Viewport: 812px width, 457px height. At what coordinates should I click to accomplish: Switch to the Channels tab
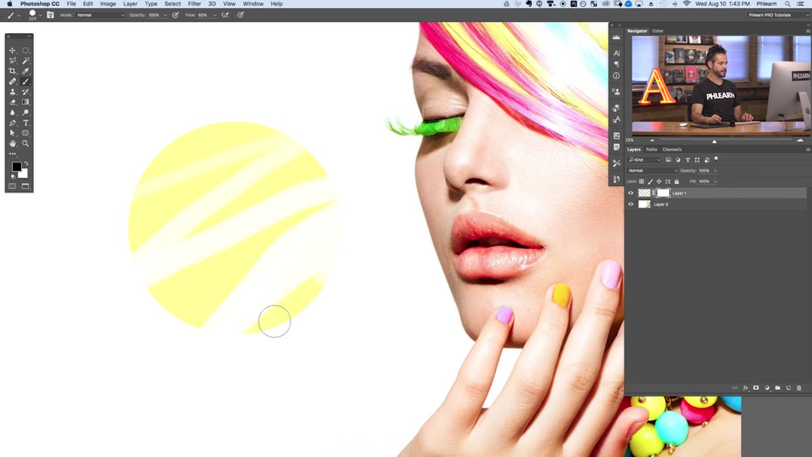pyautogui.click(x=672, y=149)
